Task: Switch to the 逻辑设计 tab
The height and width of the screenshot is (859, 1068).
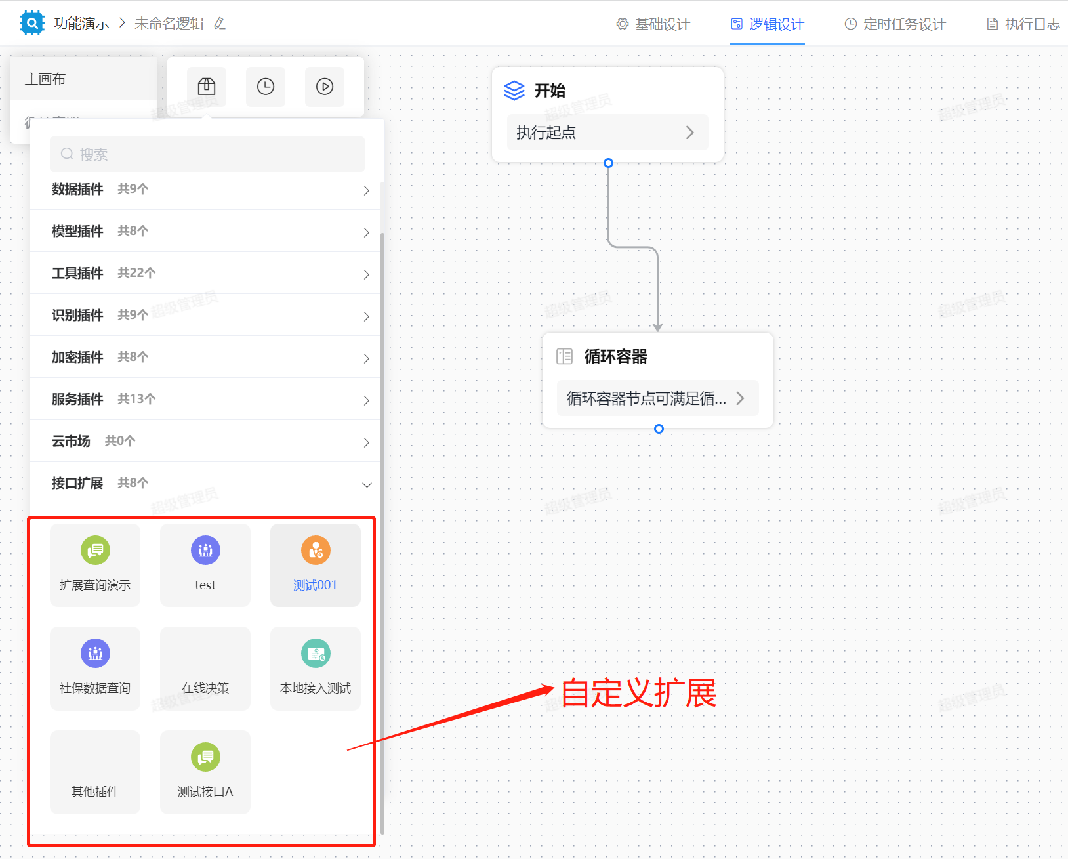Action: coord(768,24)
